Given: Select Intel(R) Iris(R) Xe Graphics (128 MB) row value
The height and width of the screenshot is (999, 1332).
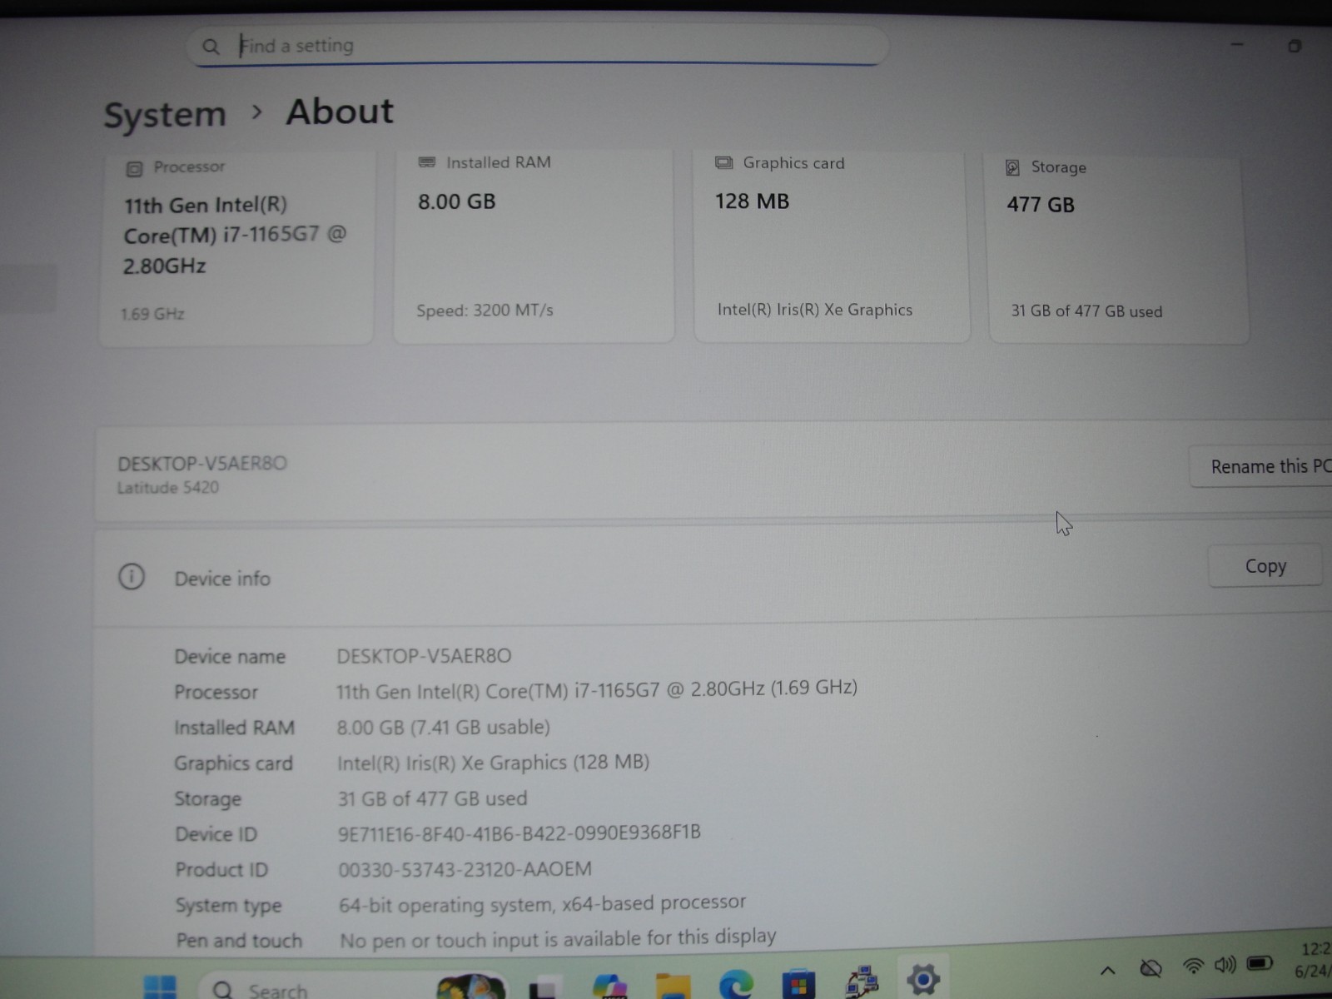Looking at the screenshot, I should (493, 763).
